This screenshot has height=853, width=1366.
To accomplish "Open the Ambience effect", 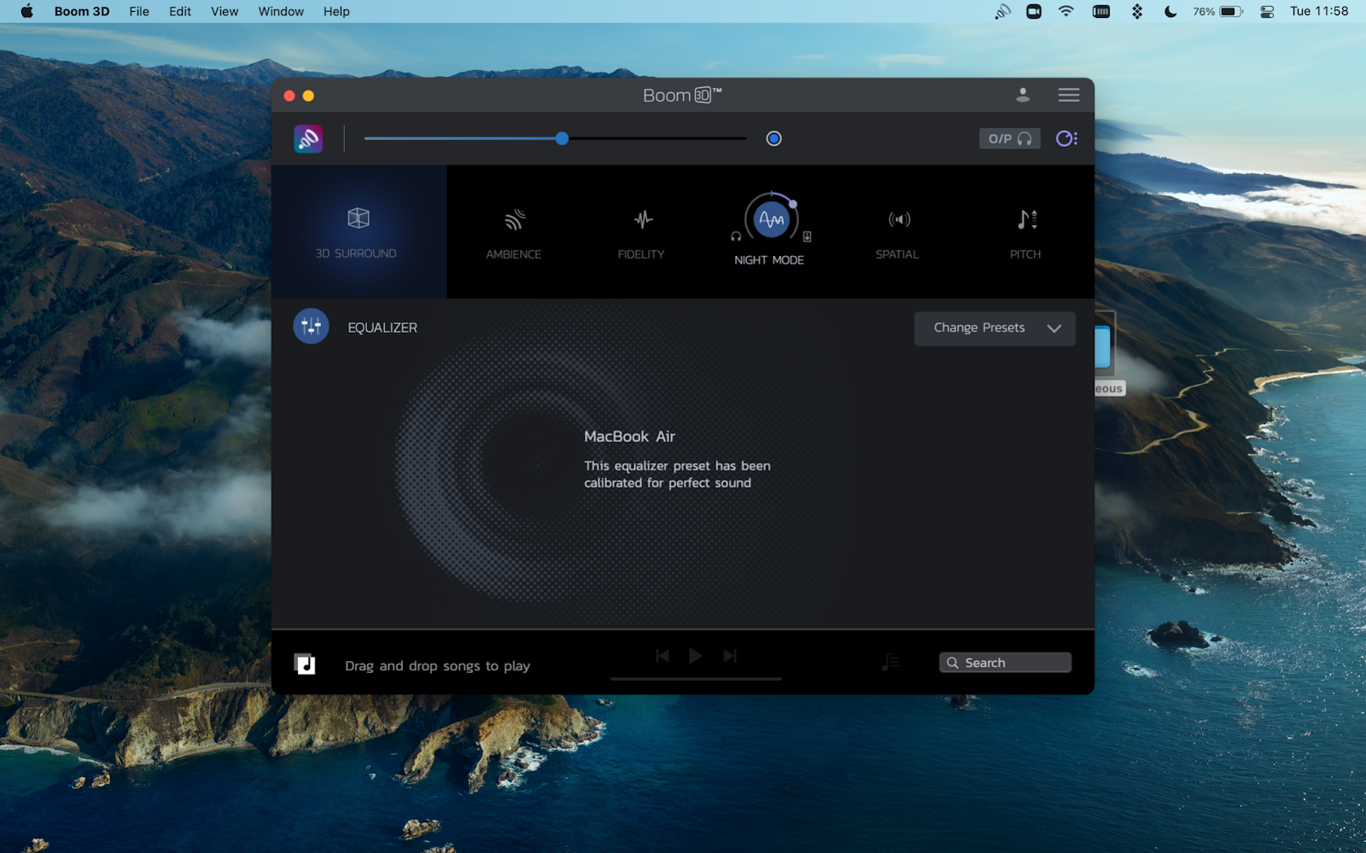I will click(512, 230).
